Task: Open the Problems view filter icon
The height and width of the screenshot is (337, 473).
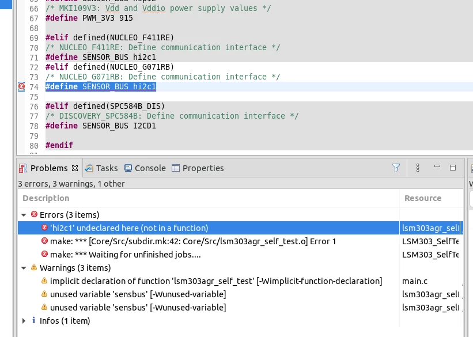Action: (396, 168)
